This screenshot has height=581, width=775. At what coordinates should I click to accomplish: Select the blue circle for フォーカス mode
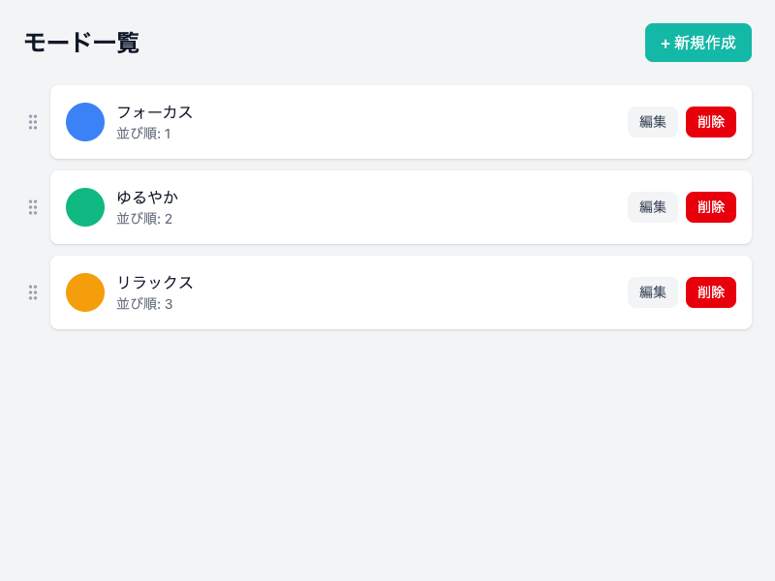[x=85, y=122]
